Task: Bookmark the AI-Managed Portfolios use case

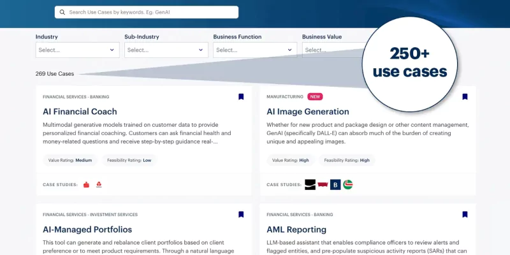Action: click(241, 215)
